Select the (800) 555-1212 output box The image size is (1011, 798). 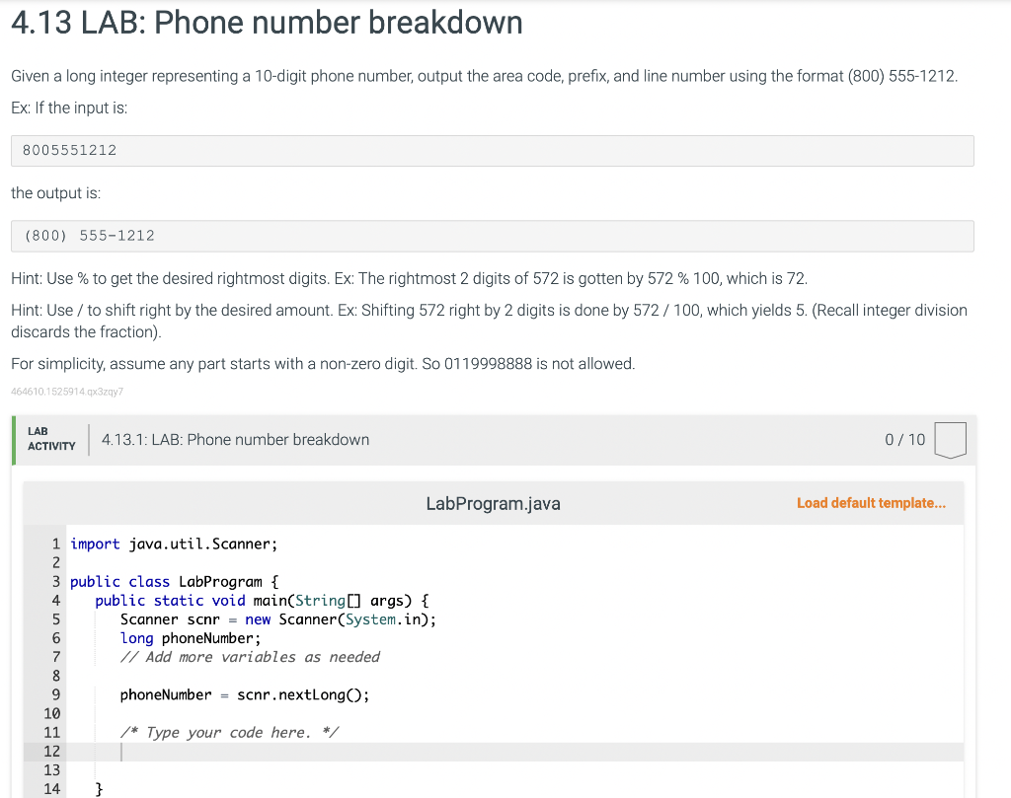[x=492, y=236]
